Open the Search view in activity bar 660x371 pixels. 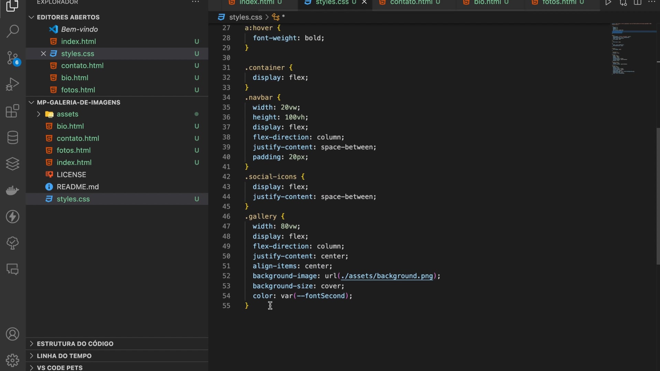coord(13,31)
